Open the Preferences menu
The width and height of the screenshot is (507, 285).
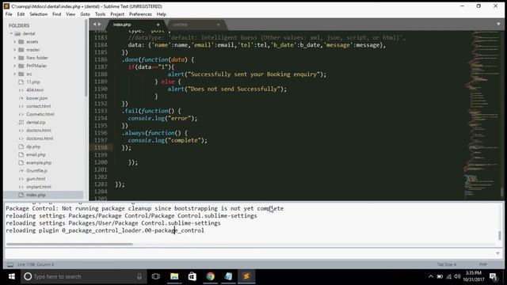tap(140, 14)
